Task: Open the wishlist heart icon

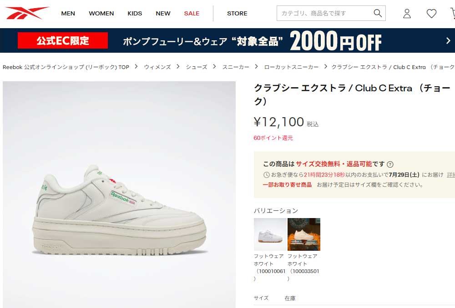Action: point(431,13)
